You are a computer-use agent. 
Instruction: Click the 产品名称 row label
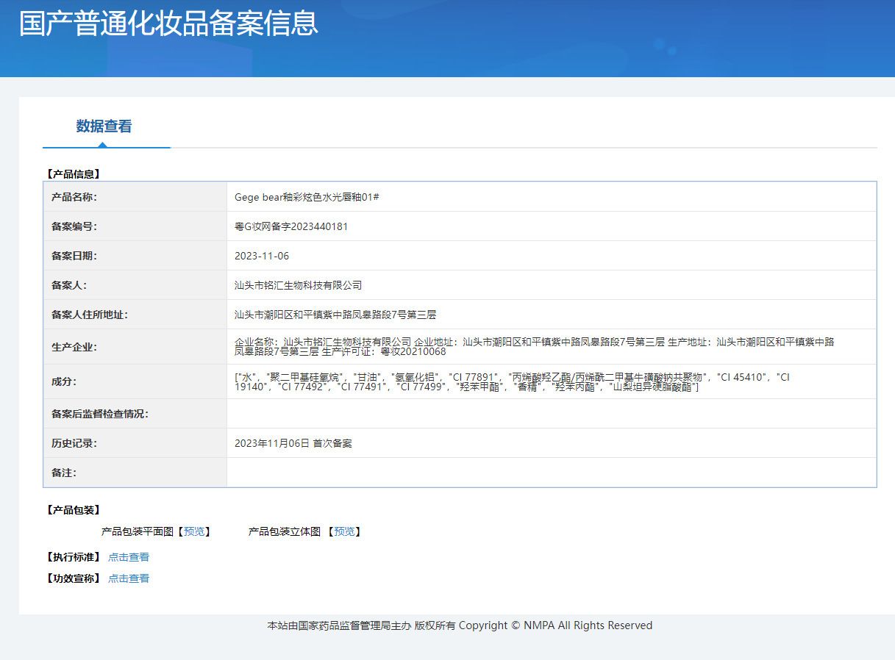coord(74,197)
